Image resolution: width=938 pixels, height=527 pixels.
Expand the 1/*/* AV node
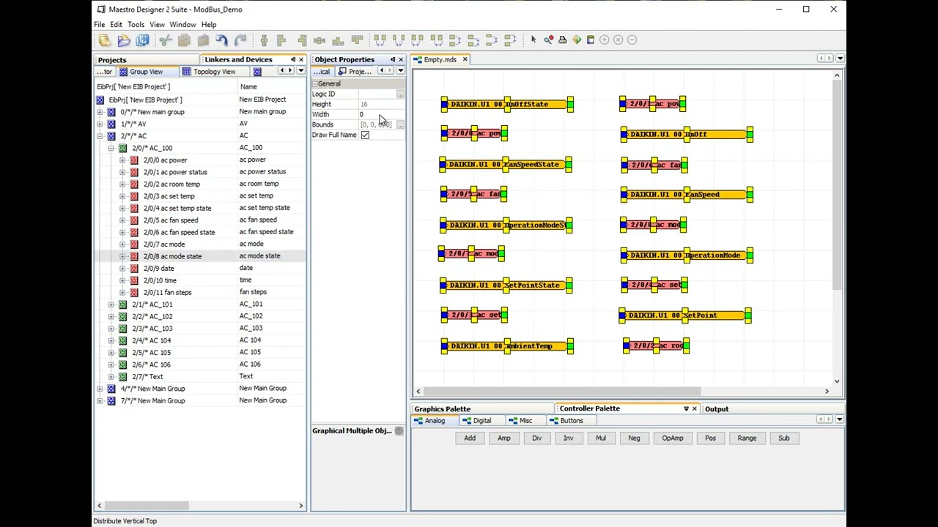pyautogui.click(x=100, y=124)
